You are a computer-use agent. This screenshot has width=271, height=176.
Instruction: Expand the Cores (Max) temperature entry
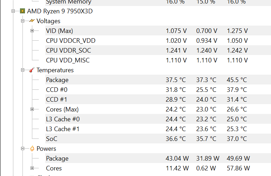[x=32, y=109]
